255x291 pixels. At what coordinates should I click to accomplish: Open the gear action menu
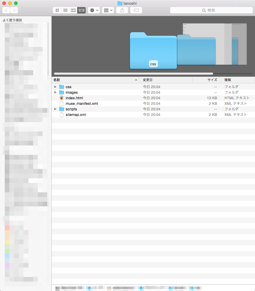[x=94, y=10]
